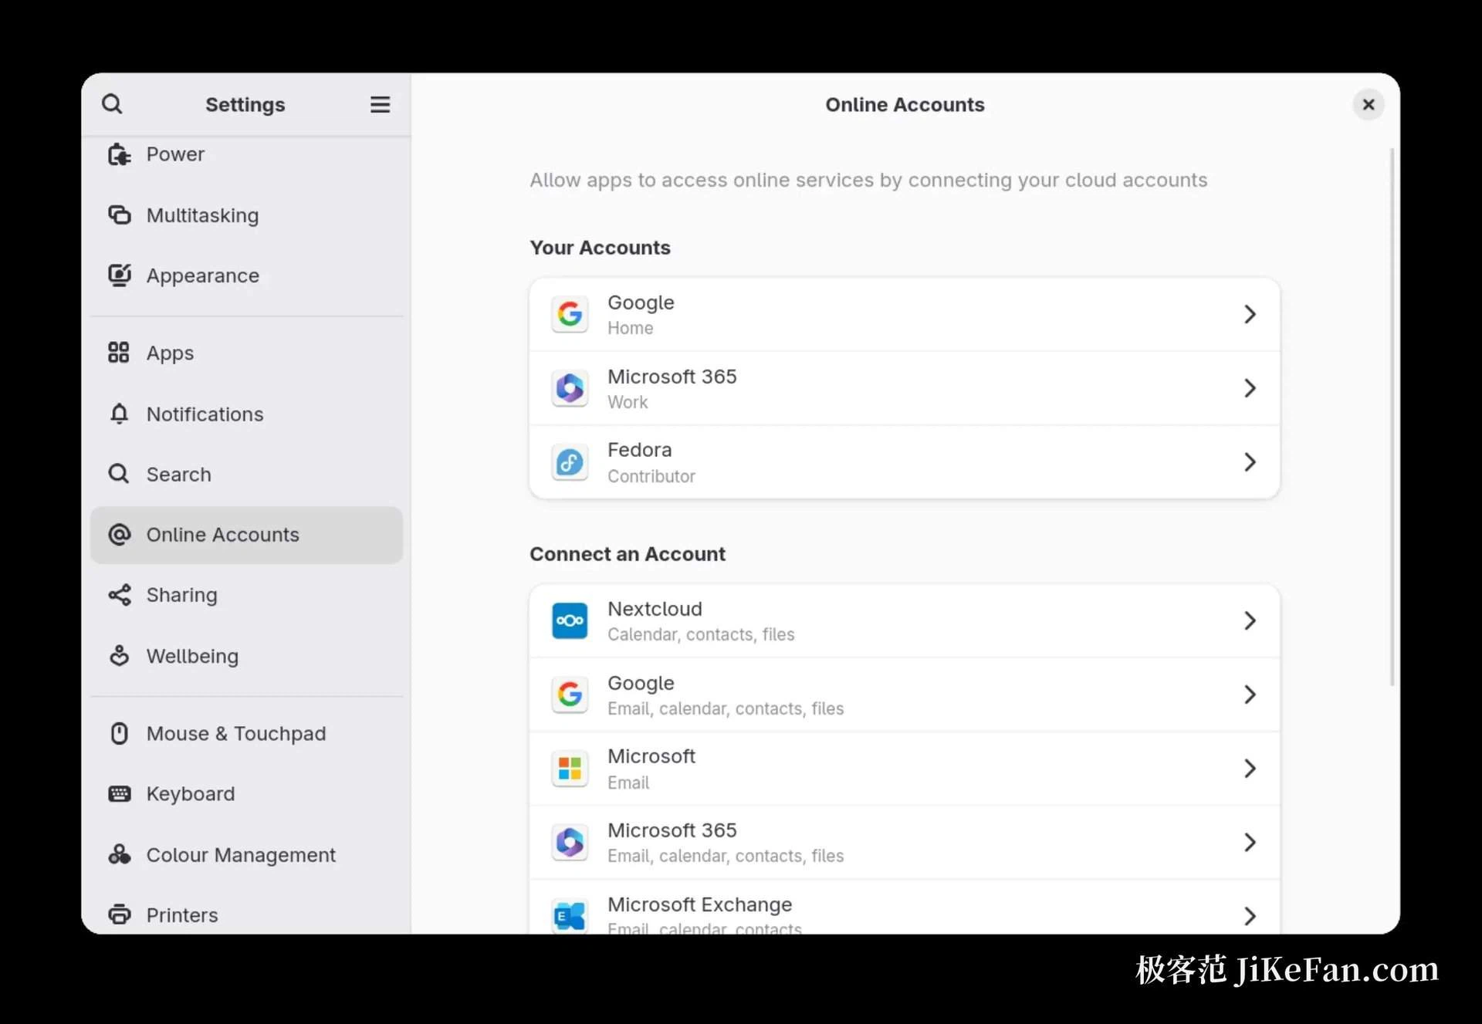Screen dimensions: 1482x1024
Task: Select Search in the sidebar
Action: click(246, 475)
